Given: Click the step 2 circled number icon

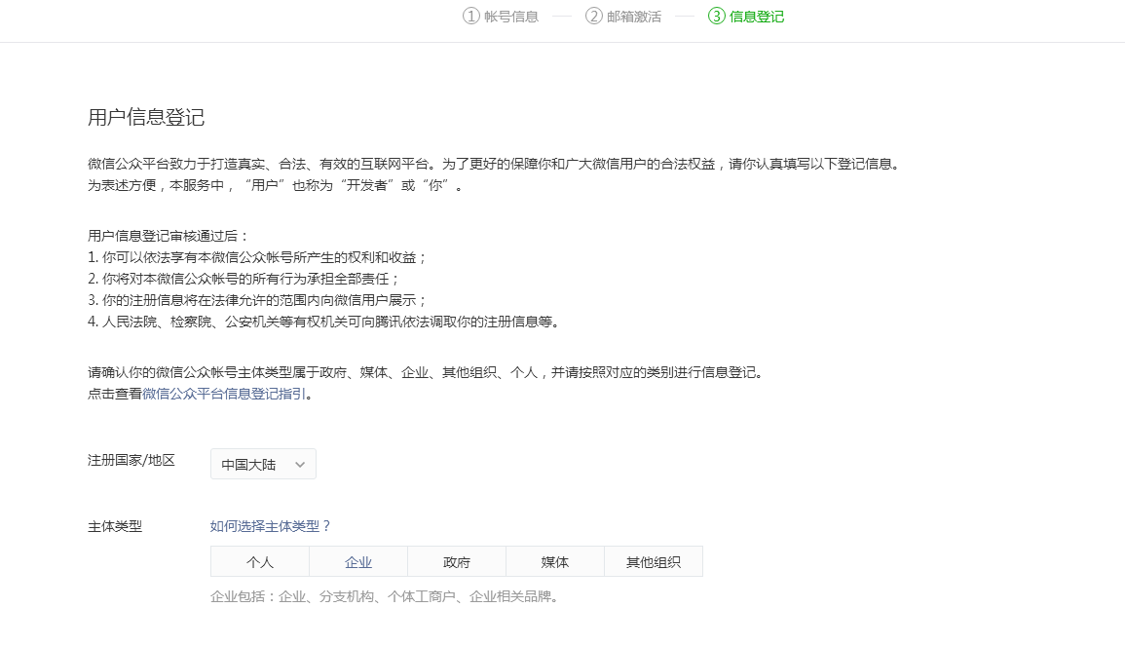Looking at the screenshot, I should tap(594, 16).
